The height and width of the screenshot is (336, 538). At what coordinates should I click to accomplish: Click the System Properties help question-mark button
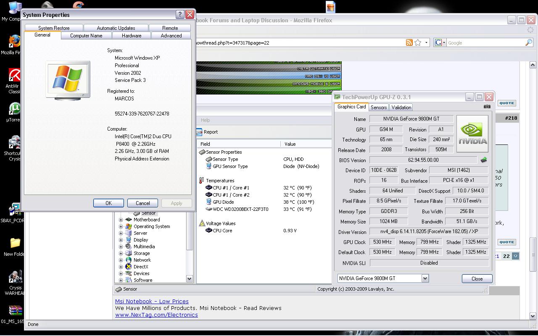(x=179, y=14)
